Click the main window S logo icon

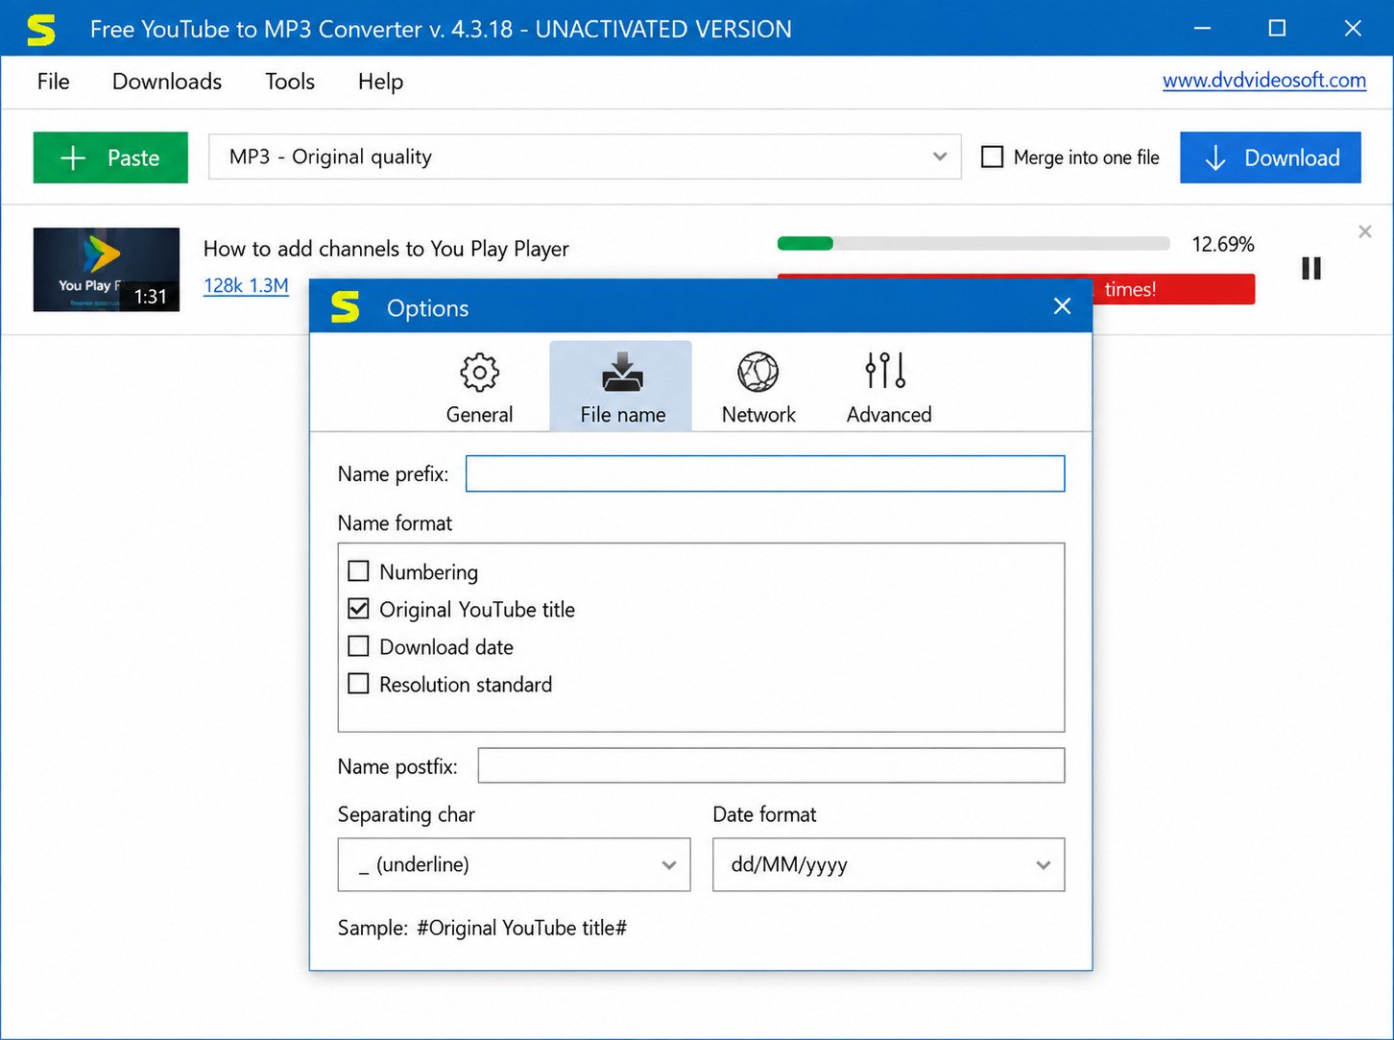coord(40,29)
